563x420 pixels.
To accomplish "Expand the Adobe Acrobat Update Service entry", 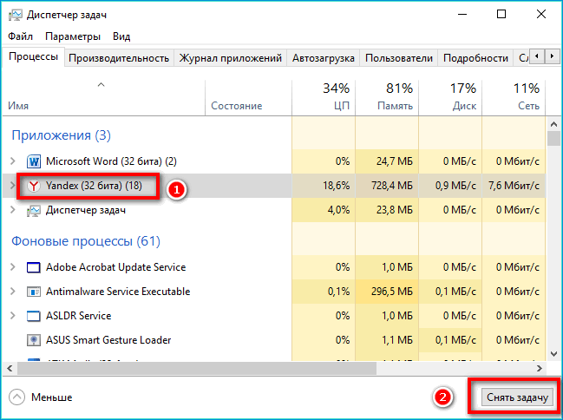I will (12, 267).
